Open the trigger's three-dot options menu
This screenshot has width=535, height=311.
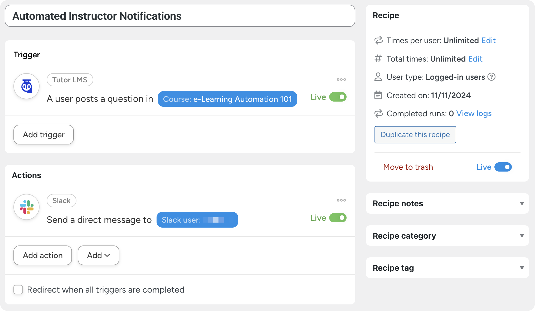coord(341,79)
